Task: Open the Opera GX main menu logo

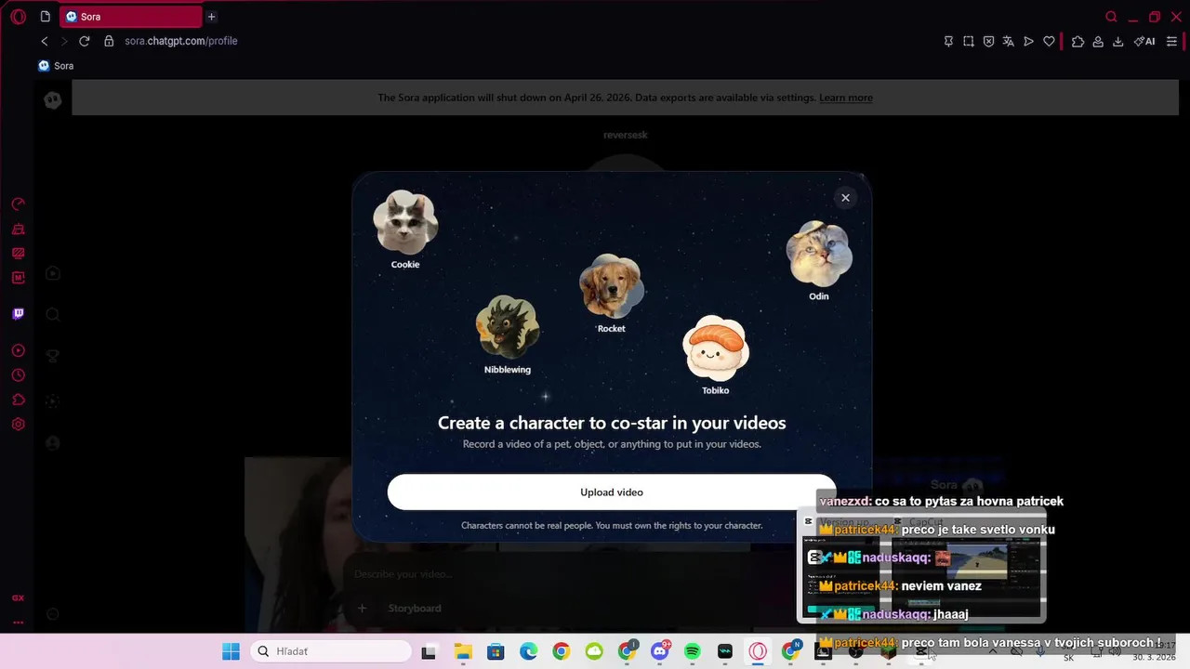Action: pyautogui.click(x=18, y=17)
